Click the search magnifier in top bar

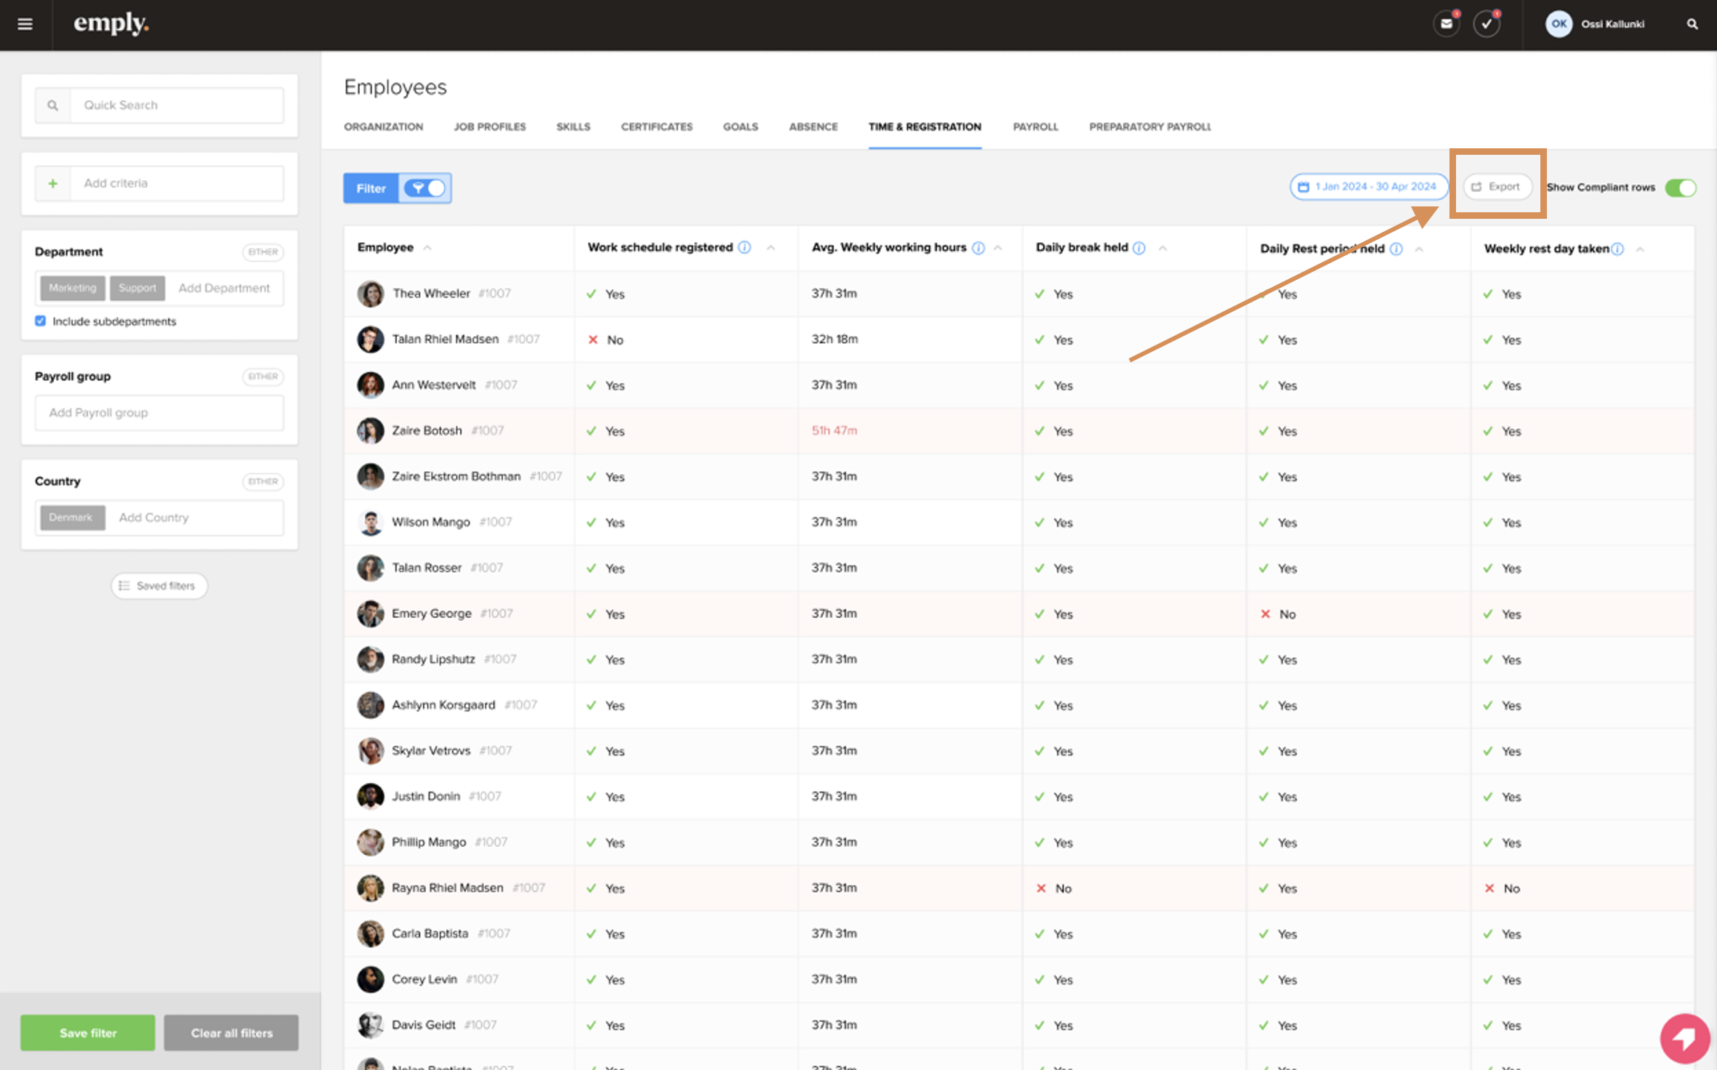pos(1692,24)
